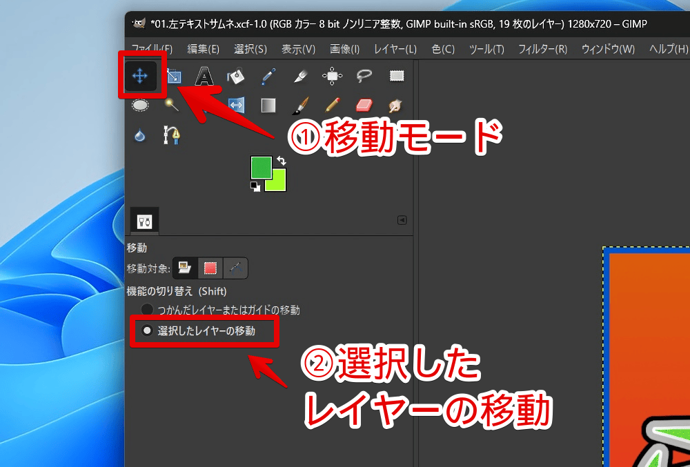
Task: Activate the Ellipse Select tool
Action: (140, 106)
